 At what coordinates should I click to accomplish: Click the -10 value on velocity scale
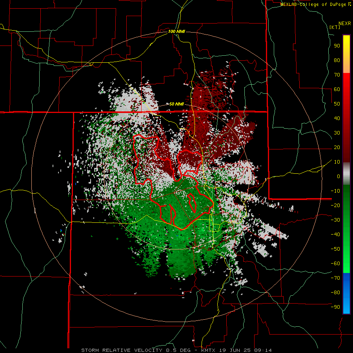[335, 191]
